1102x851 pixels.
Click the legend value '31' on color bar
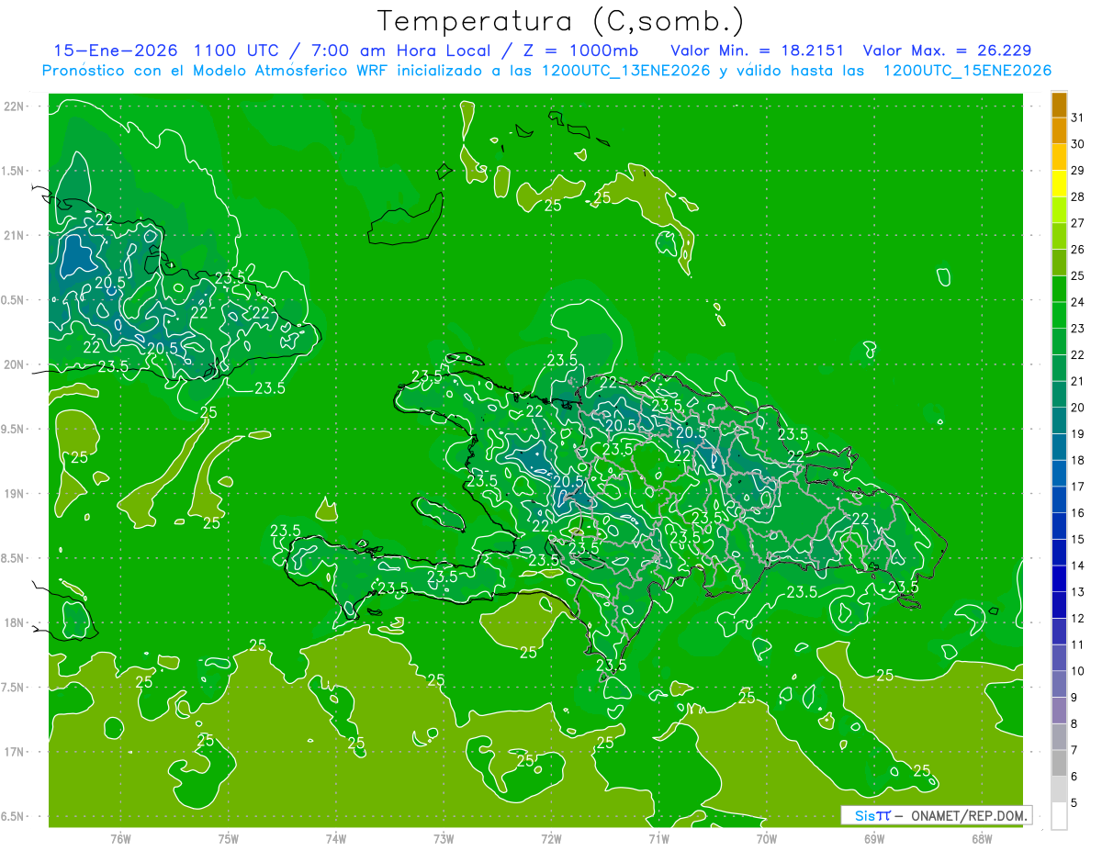point(1078,118)
